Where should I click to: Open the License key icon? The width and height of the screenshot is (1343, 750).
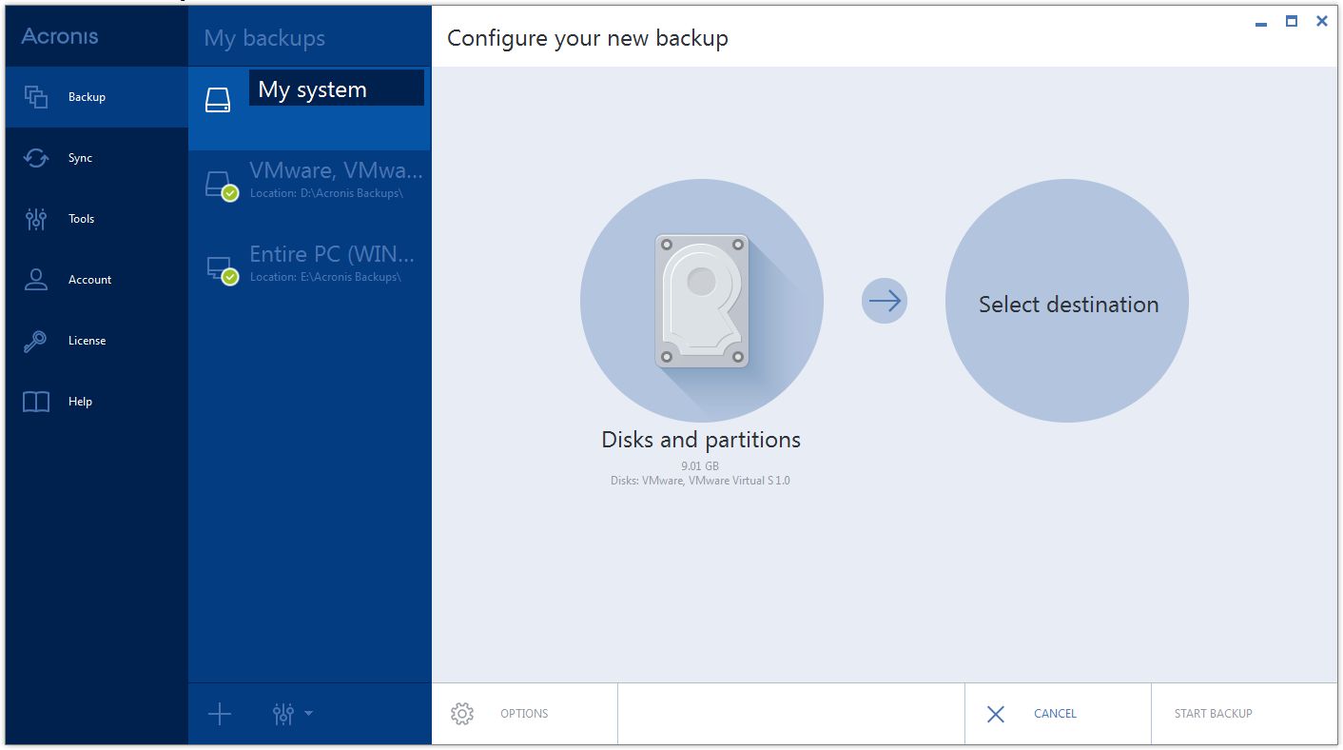[x=36, y=341]
